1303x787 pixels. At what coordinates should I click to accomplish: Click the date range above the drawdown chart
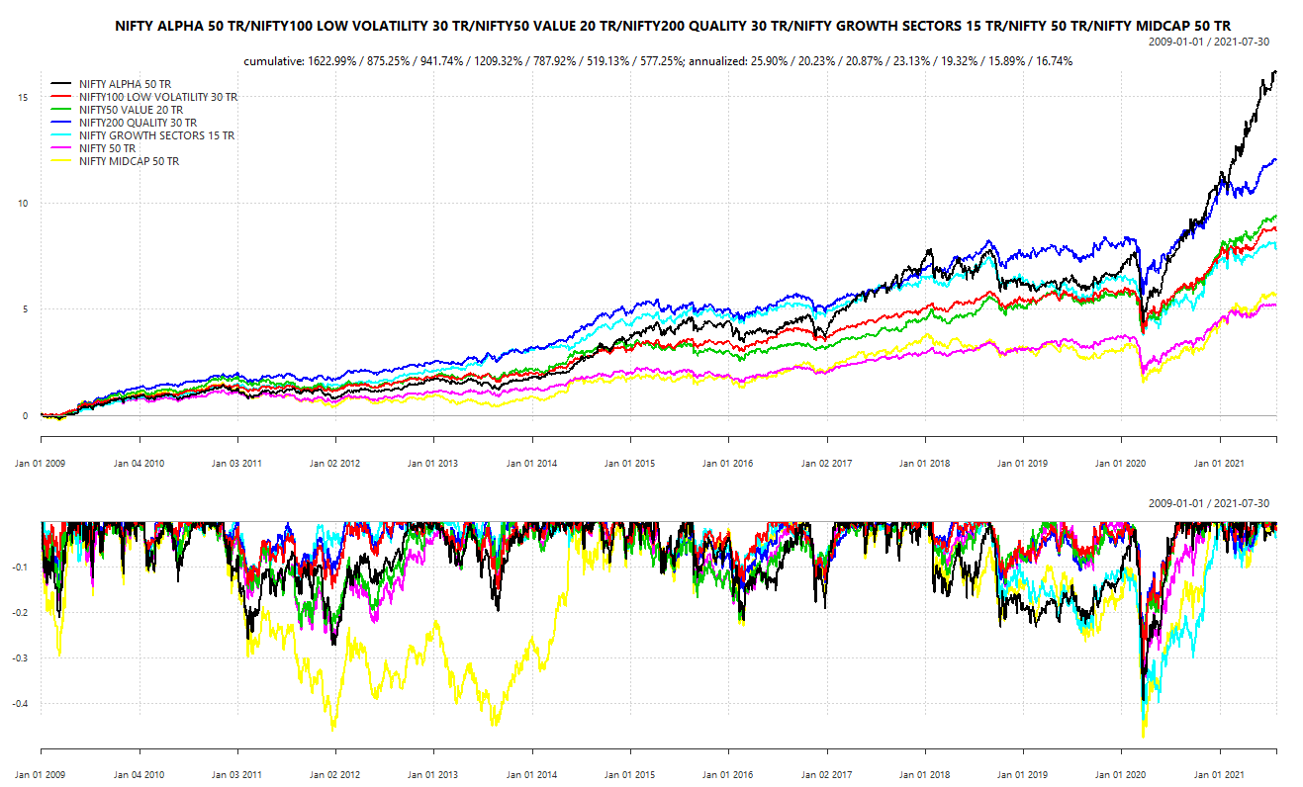coord(1209,504)
